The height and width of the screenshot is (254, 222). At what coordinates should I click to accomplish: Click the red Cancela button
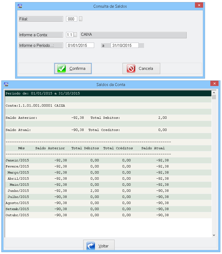click(x=141, y=69)
